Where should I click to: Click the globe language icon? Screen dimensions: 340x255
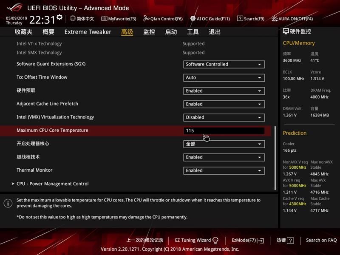[73, 18]
